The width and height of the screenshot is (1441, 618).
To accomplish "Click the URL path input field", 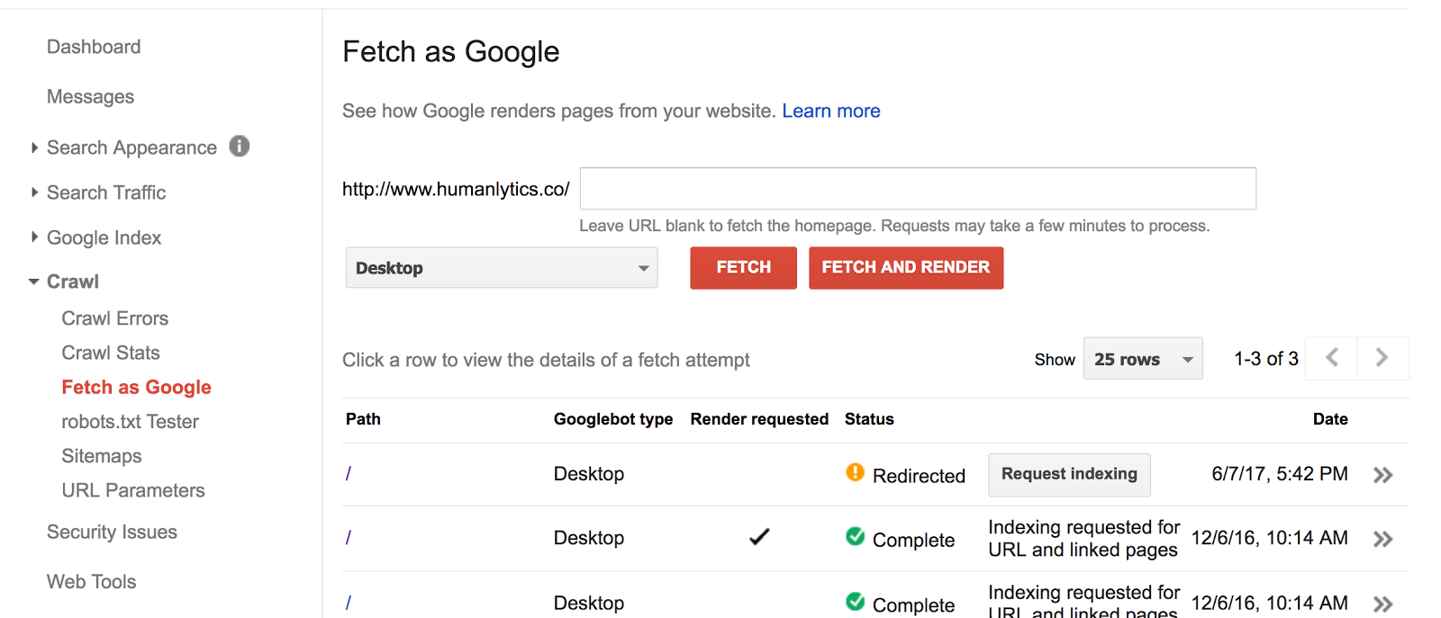I will click(x=917, y=189).
